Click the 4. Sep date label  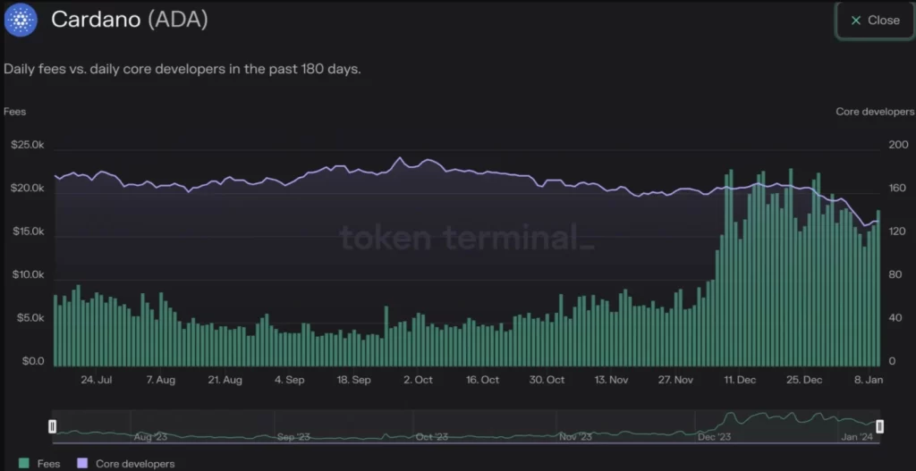pyautogui.click(x=290, y=379)
